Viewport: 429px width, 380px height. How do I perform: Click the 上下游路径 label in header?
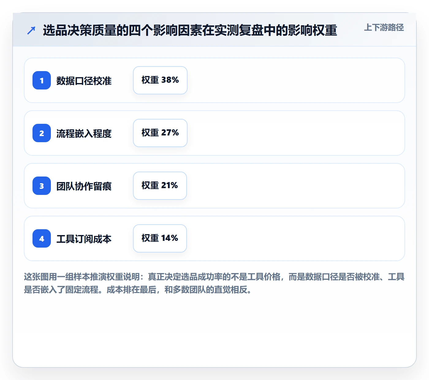click(384, 28)
